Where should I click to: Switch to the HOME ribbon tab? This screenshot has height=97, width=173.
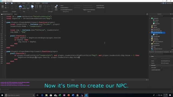(x=19, y=3)
